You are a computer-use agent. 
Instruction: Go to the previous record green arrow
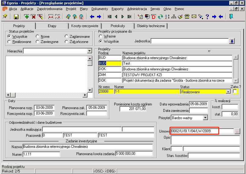[116, 16]
